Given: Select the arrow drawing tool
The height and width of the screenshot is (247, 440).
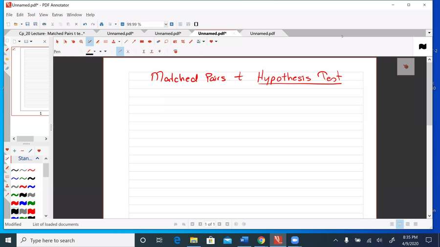Looking at the screenshot, I should click(x=134, y=41).
